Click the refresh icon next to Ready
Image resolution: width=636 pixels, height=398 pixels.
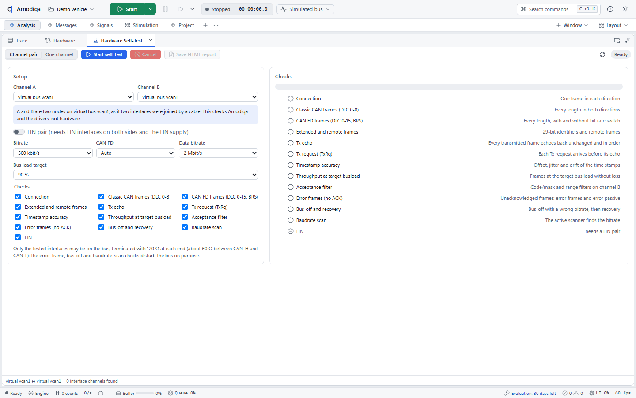click(602, 54)
